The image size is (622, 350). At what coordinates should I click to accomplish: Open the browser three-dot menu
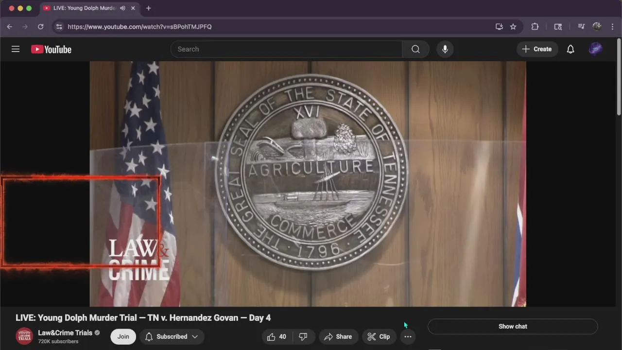coord(612,27)
